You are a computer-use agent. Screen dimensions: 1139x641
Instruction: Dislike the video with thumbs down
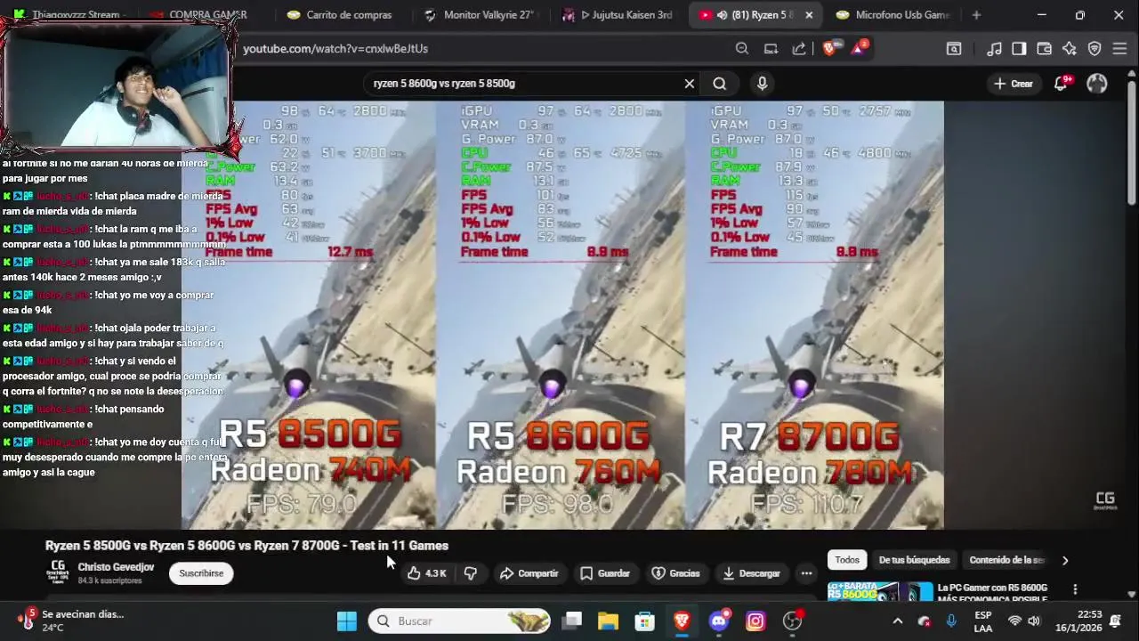[x=471, y=573]
